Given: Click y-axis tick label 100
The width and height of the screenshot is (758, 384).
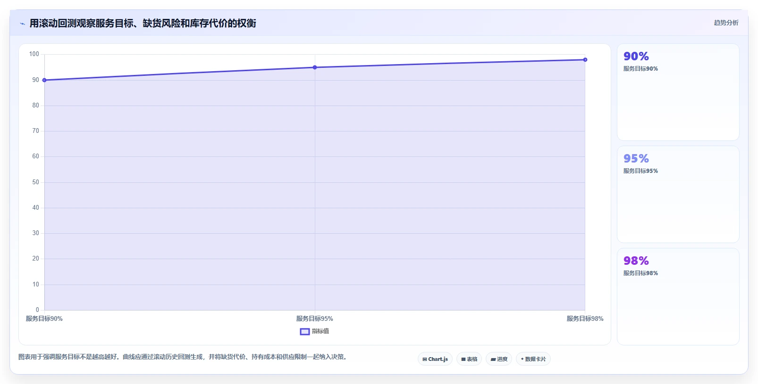Looking at the screenshot, I should (34, 54).
